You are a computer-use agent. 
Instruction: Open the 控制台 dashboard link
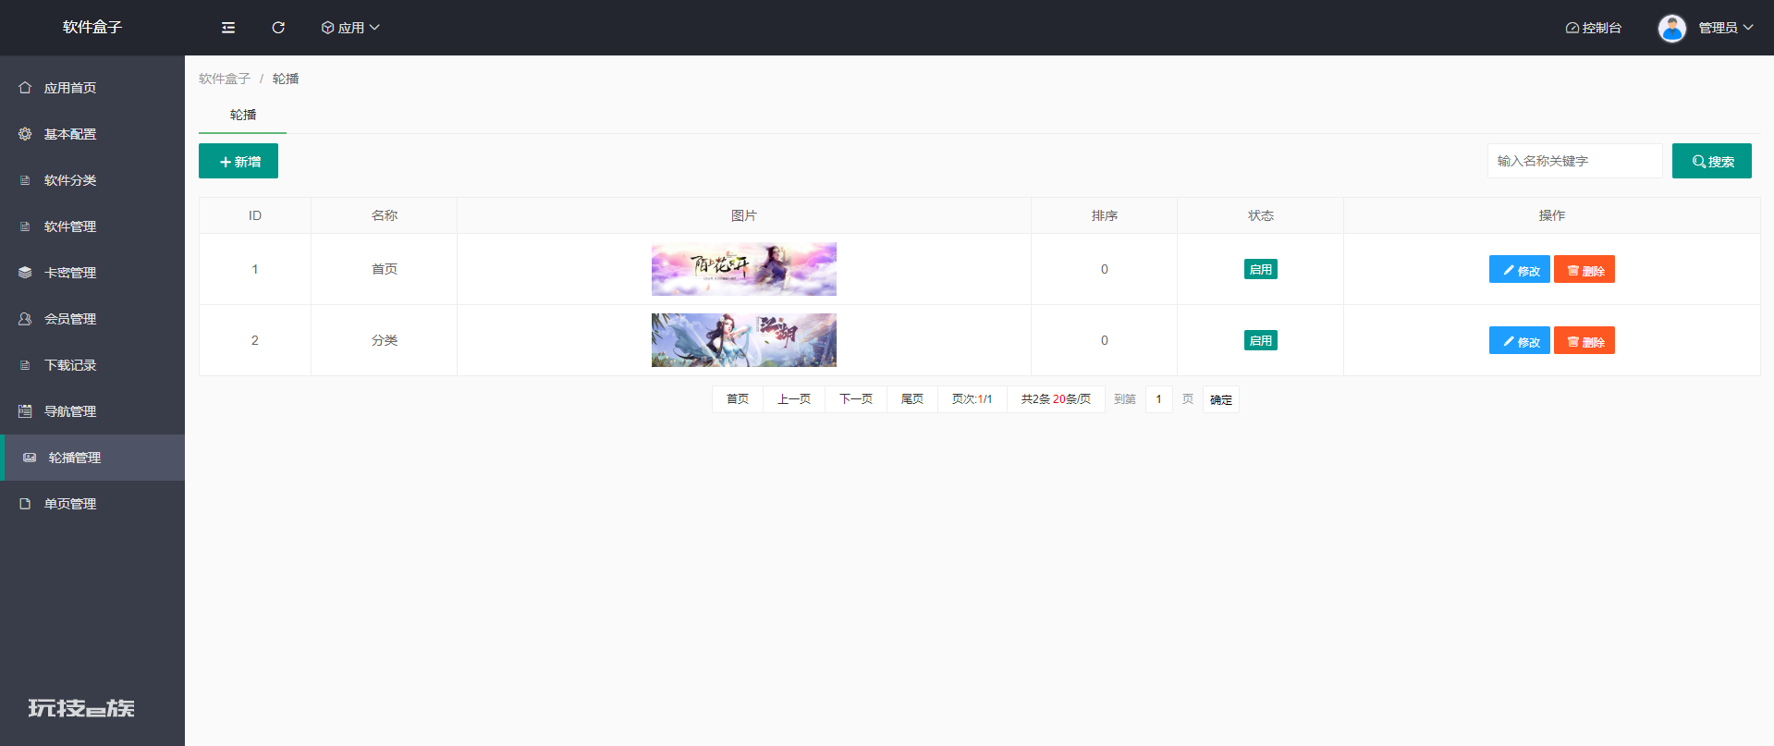pyautogui.click(x=1594, y=28)
